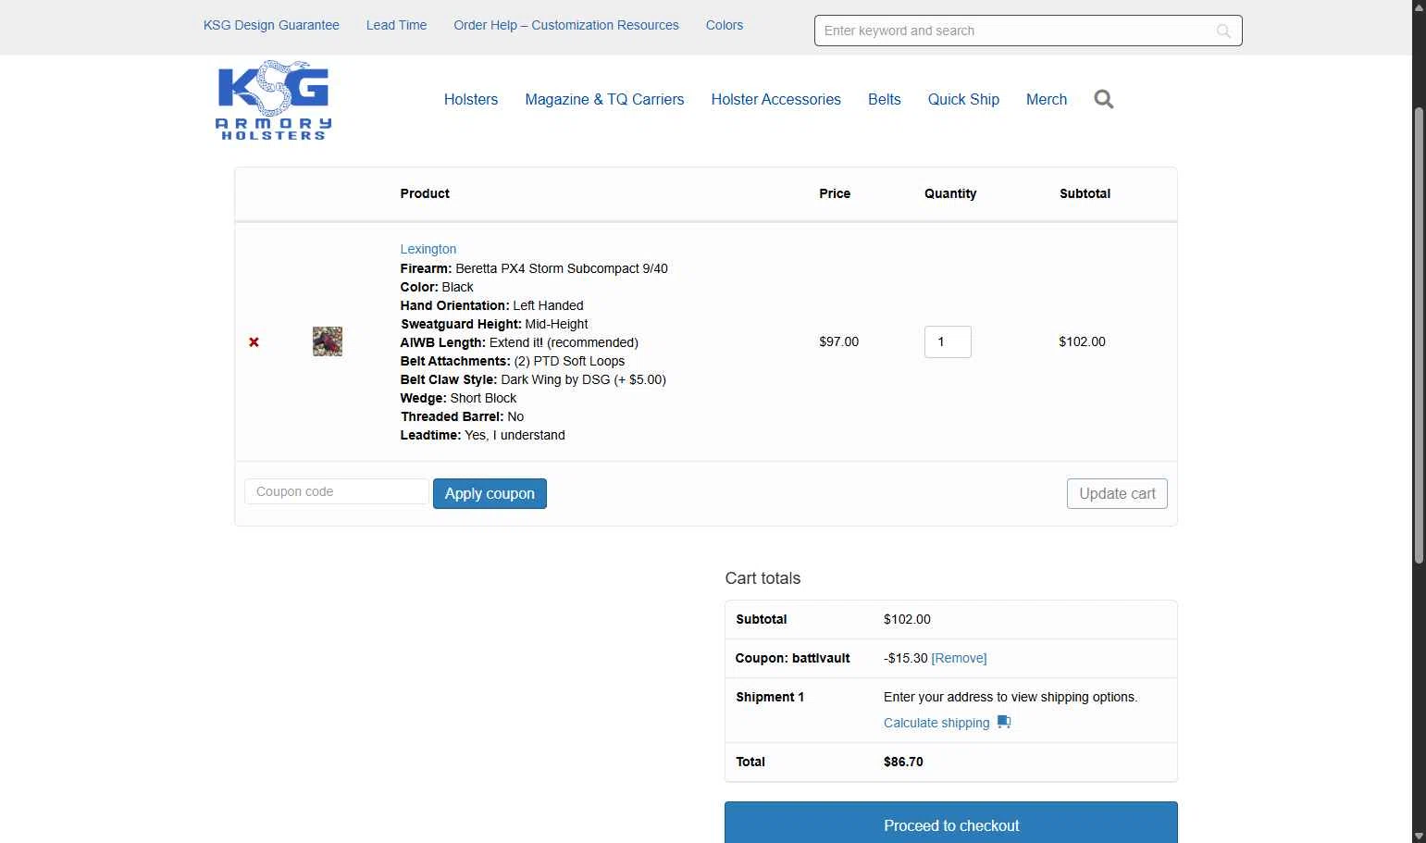Click the $102.00 value in Cart totals

[907, 619]
